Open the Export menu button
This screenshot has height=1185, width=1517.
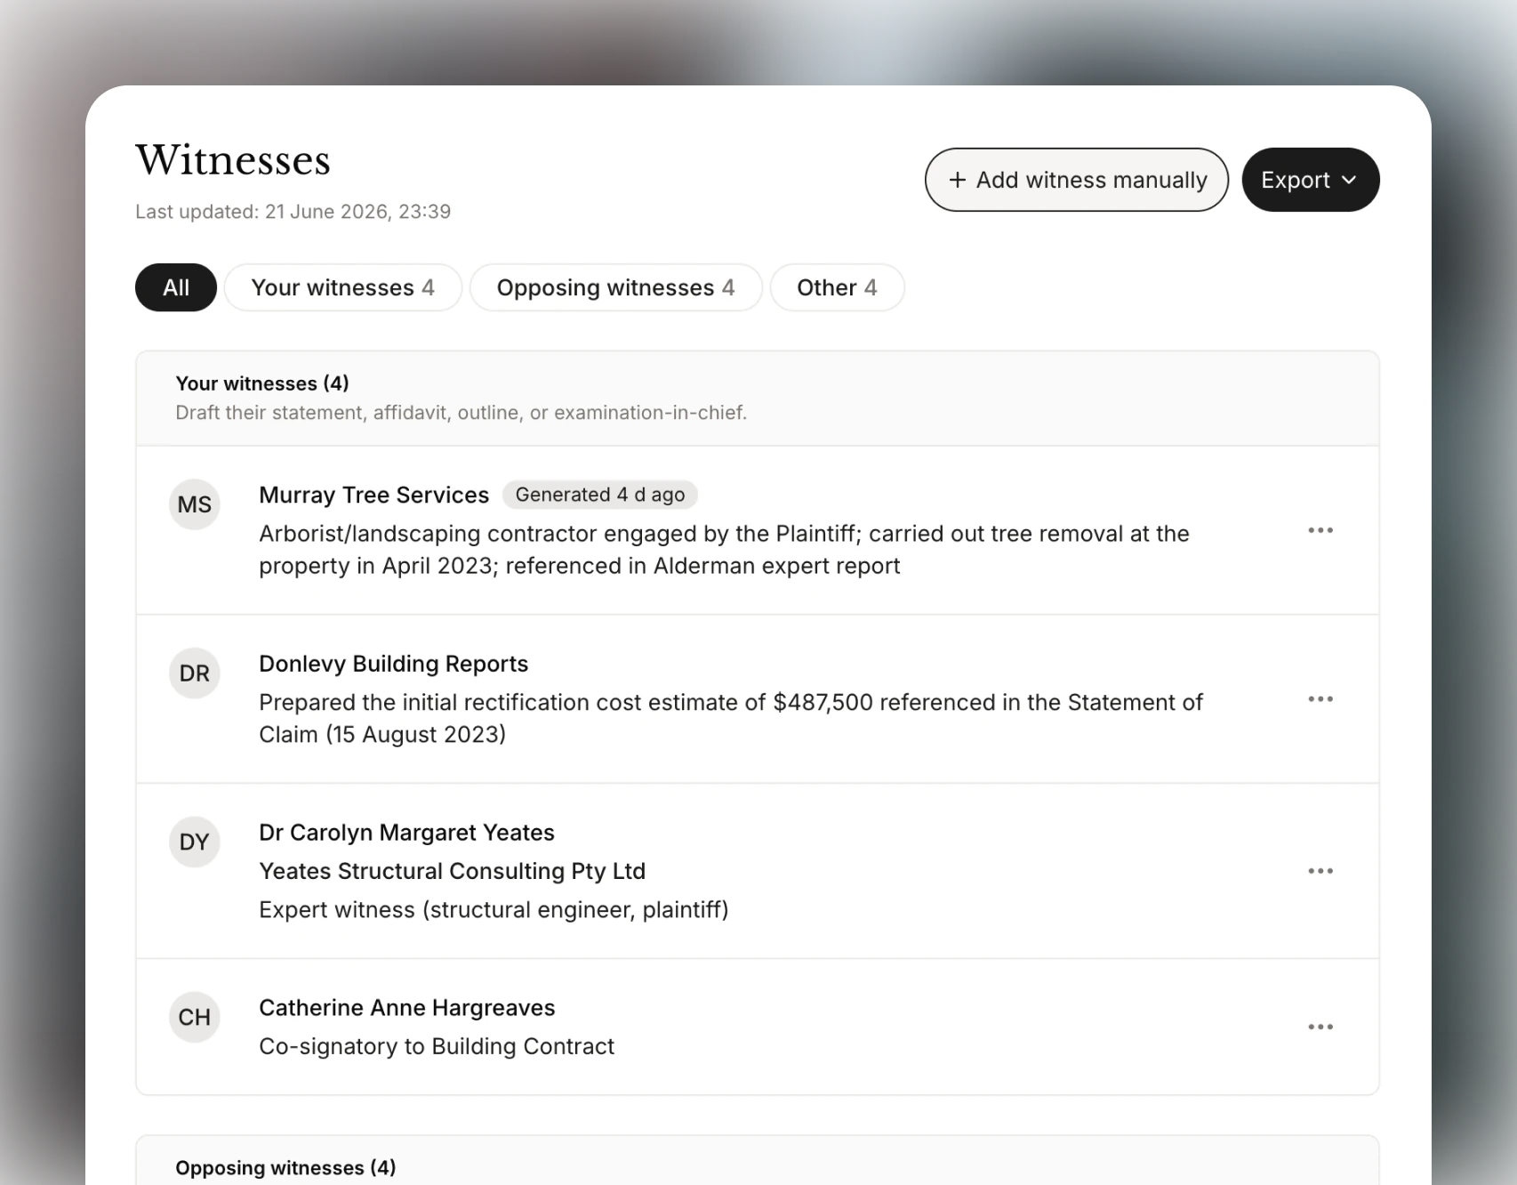[1311, 180]
